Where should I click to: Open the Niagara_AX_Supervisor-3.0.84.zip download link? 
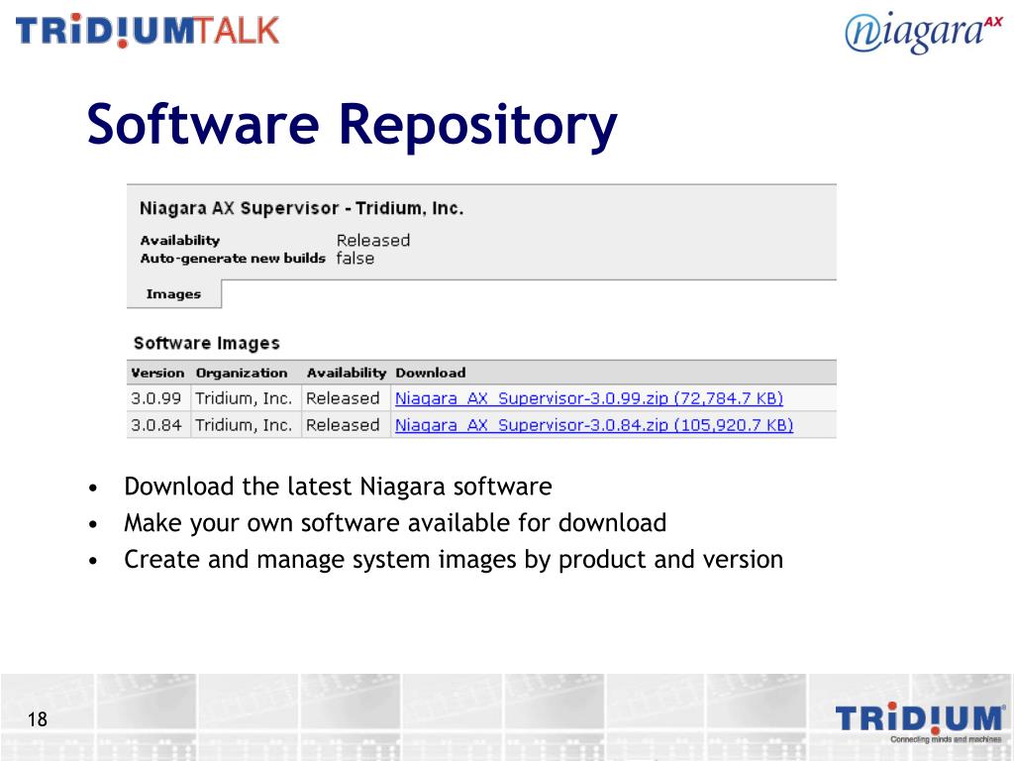coord(594,425)
